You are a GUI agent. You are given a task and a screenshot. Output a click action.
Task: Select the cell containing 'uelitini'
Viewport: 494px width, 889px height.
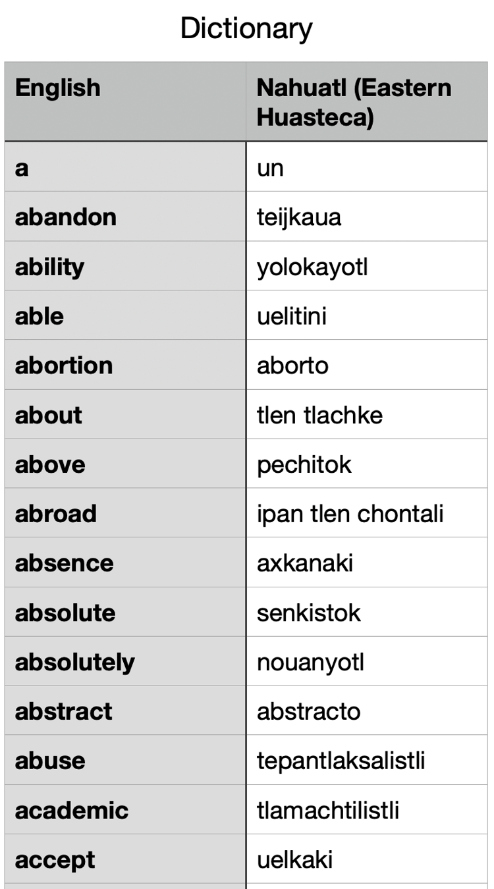tap(292, 316)
